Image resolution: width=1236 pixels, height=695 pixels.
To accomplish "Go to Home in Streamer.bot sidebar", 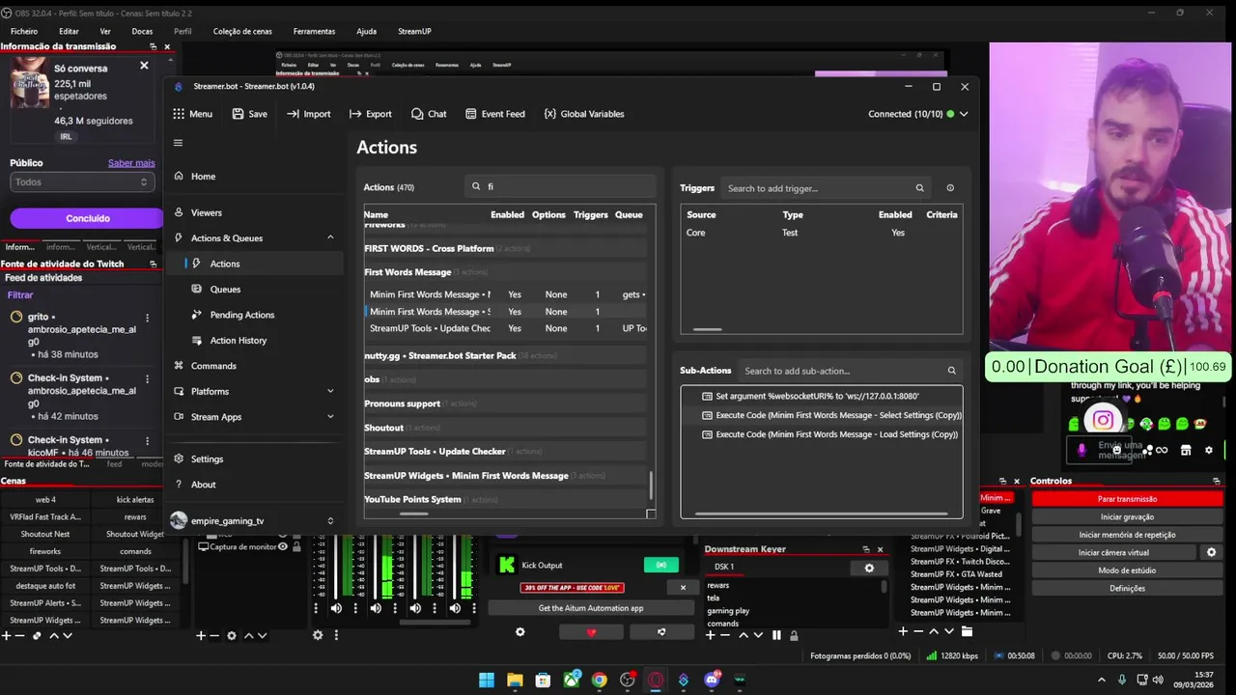I will (x=203, y=177).
